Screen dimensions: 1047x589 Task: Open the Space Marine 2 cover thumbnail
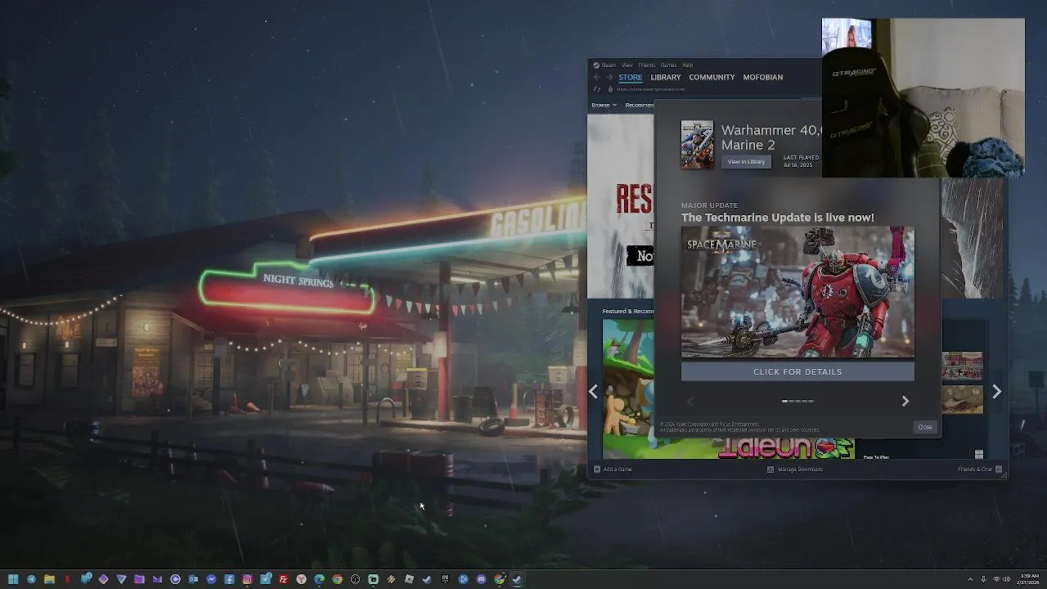point(697,145)
